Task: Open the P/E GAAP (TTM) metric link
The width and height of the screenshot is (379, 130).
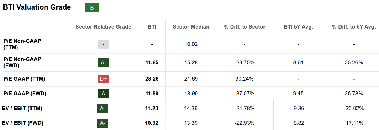Action: pos(24,79)
